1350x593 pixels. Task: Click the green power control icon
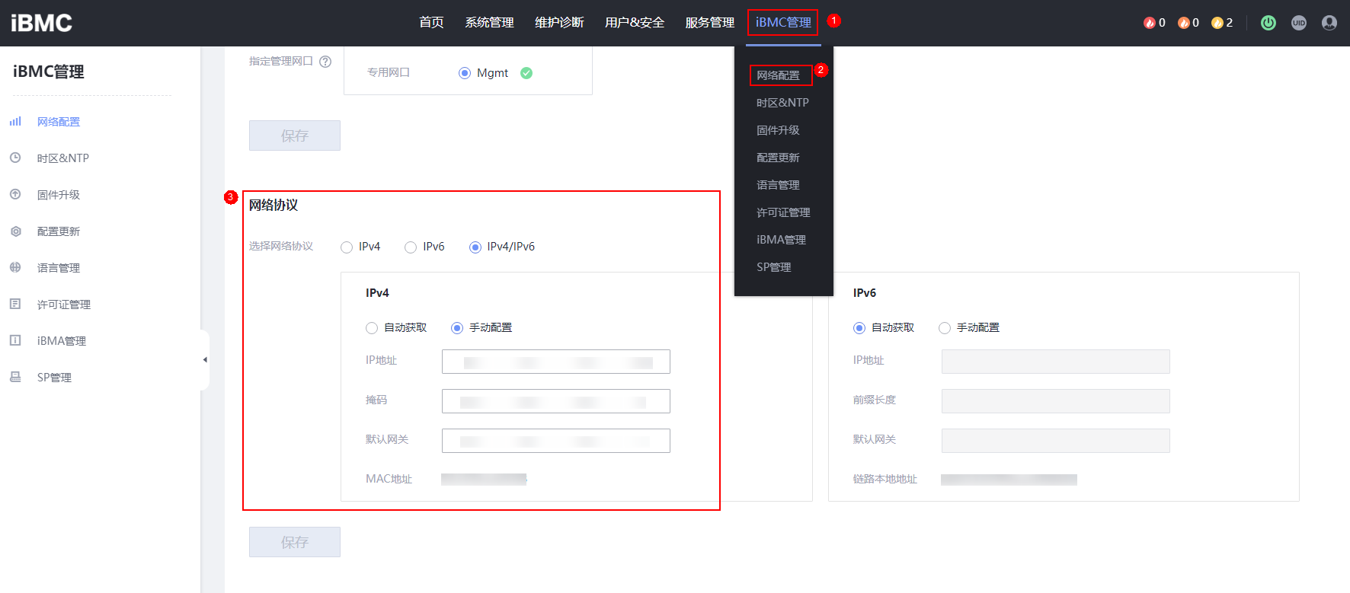coord(1268,23)
